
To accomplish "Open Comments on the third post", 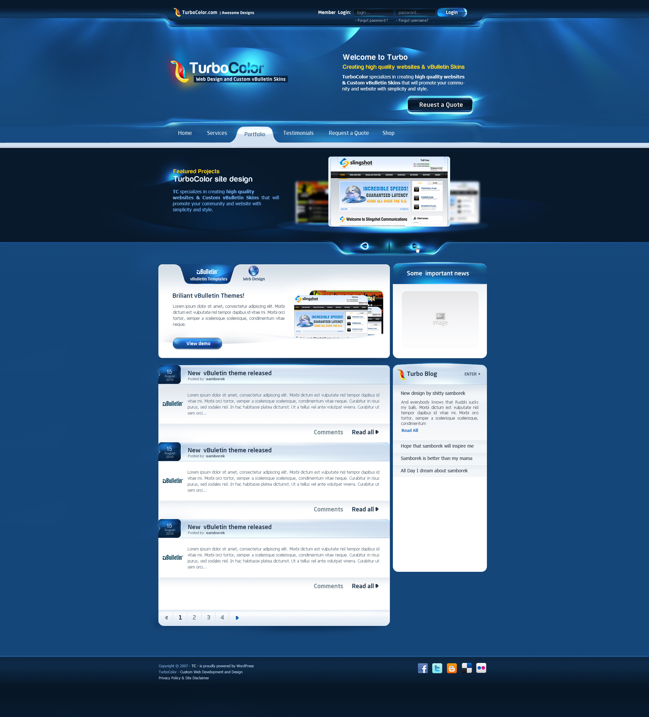I will click(x=328, y=586).
